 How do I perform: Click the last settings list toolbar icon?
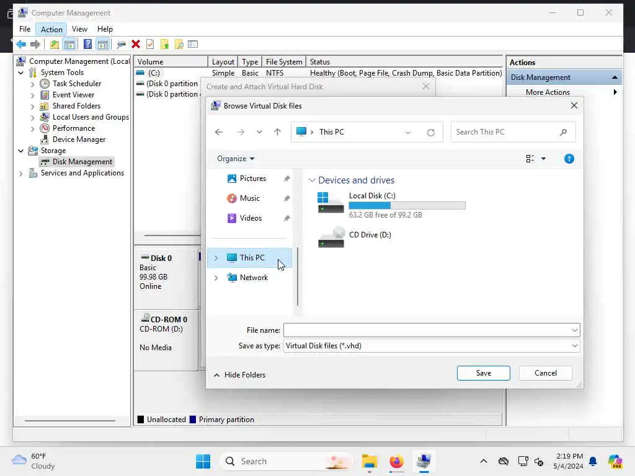(193, 44)
